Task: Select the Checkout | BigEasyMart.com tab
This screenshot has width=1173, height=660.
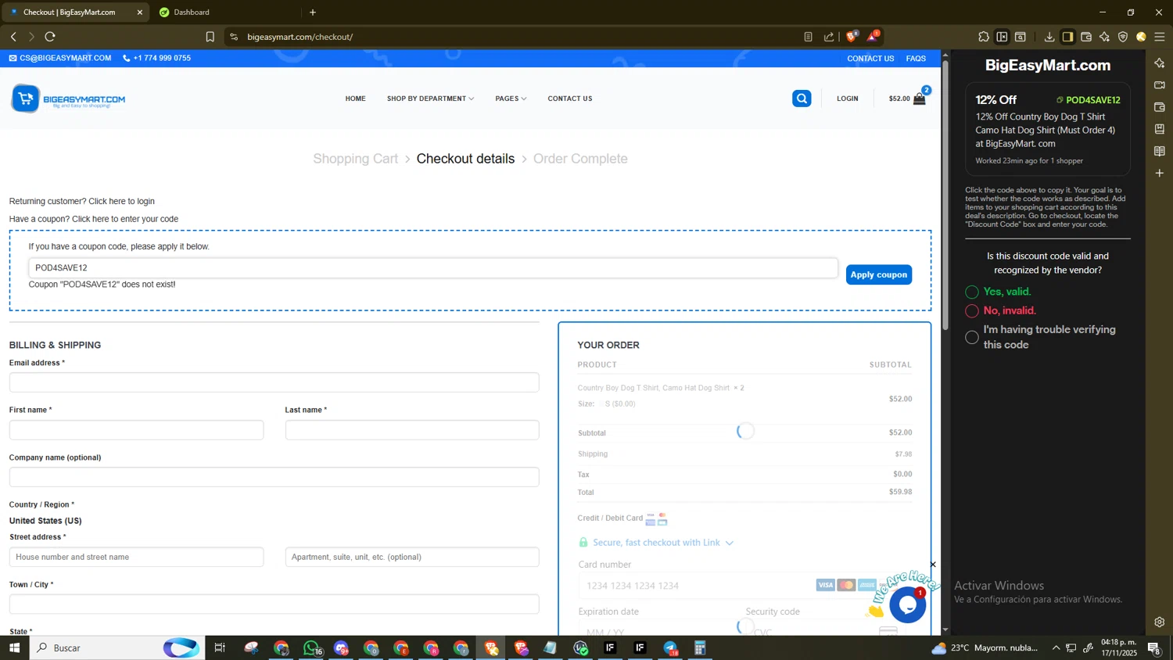Action: click(x=75, y=12)
